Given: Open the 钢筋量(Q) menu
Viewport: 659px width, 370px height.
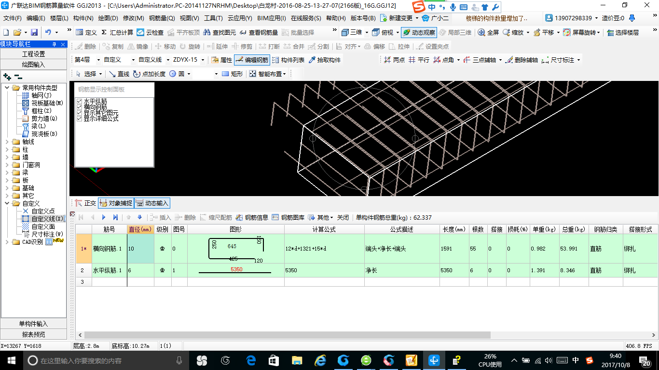Looking at the screenshot, I should point(162,18).
